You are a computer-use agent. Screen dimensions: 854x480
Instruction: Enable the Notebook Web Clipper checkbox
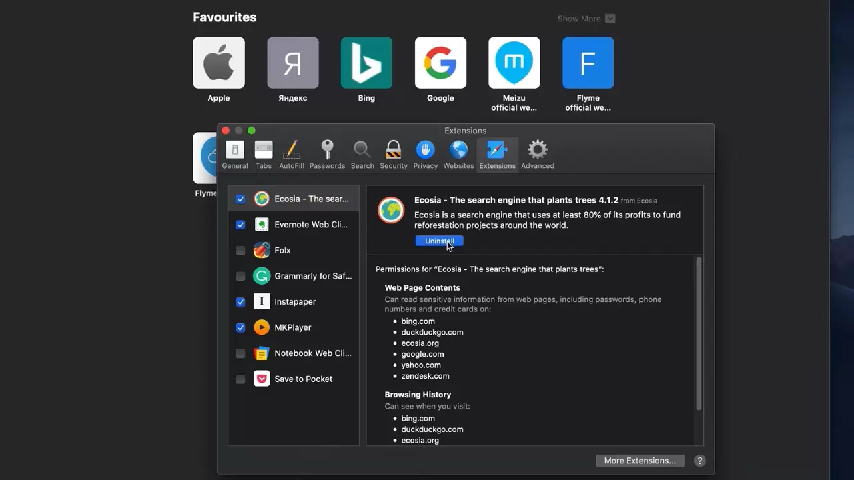[x=240, y=353]
